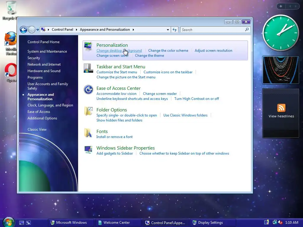Screen dimensions: 303x227
Task: Click Change desktop background link
Action: point(119,51)
